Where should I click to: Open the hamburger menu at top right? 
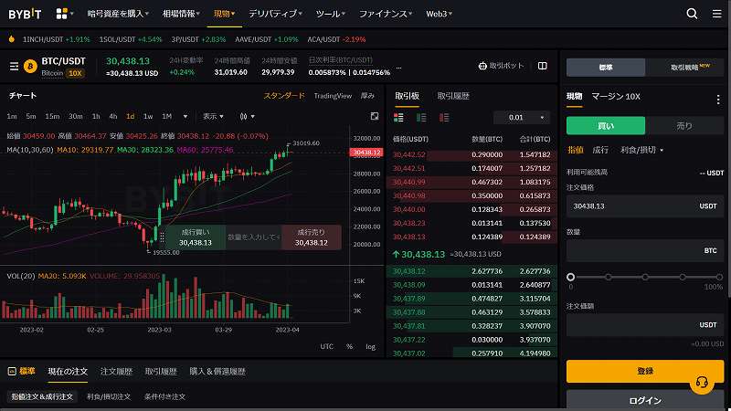[717, 14]
